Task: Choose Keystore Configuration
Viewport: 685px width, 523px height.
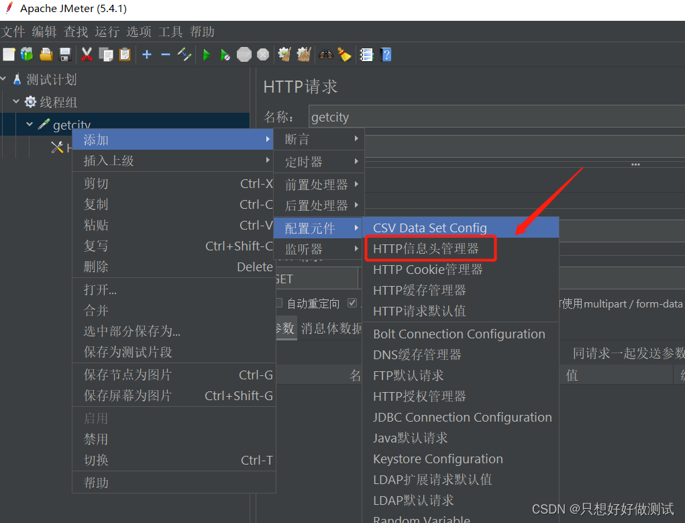Action: tap(460, 459)
